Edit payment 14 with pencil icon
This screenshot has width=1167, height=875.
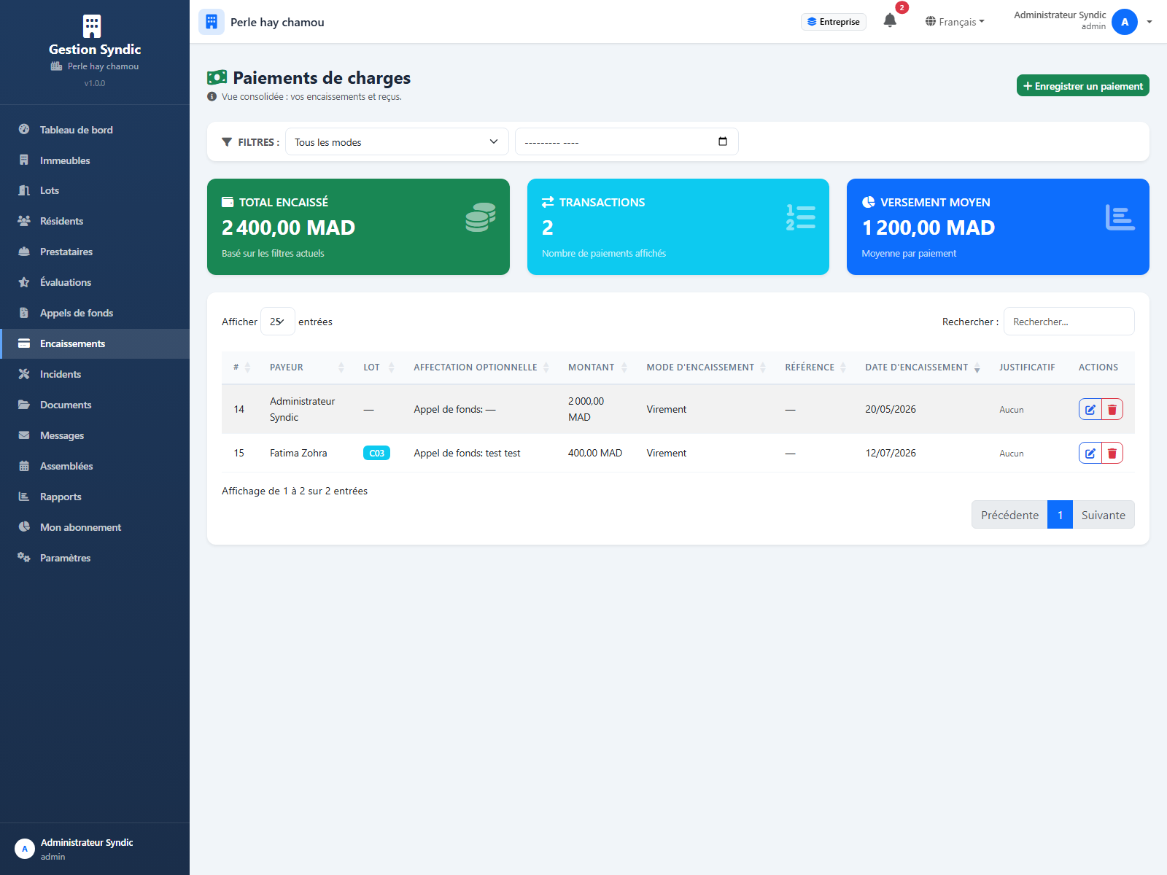pos(1090,410)
